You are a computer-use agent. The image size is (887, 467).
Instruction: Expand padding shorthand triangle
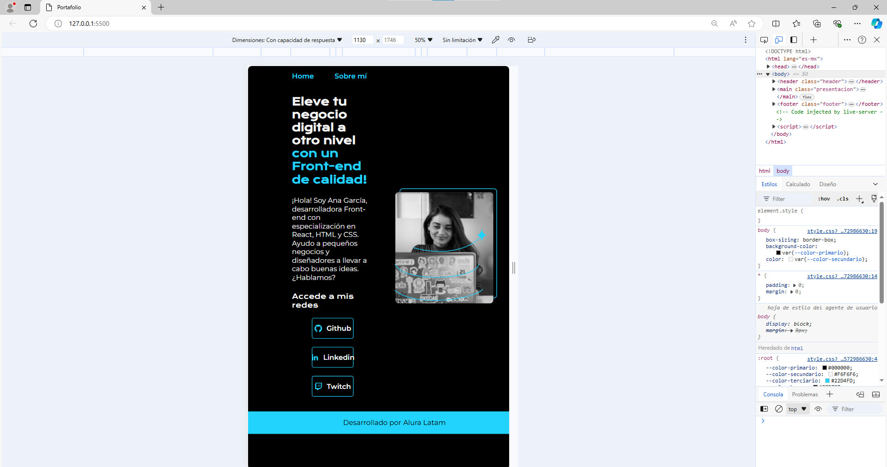coord(795,285)
